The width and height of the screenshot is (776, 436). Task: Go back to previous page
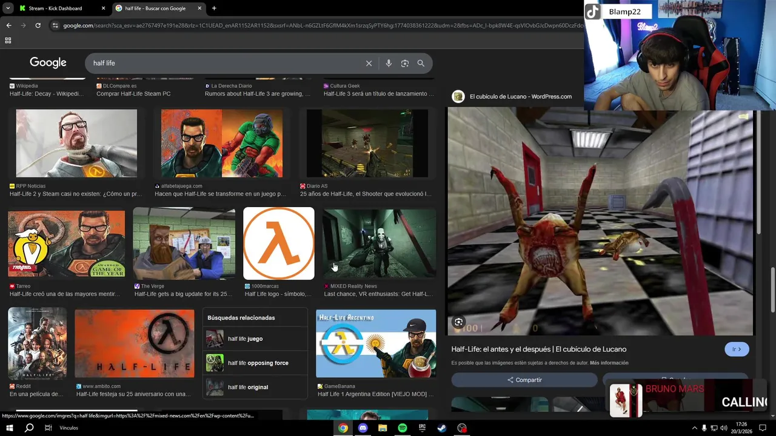tap(8, 25)
